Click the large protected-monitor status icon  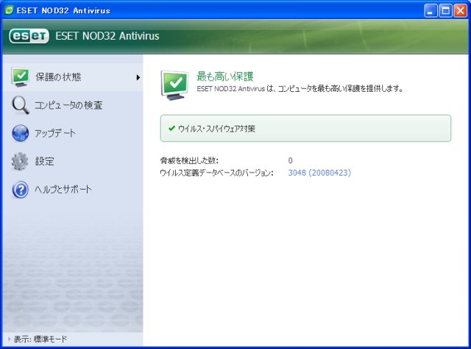point(175,85)
